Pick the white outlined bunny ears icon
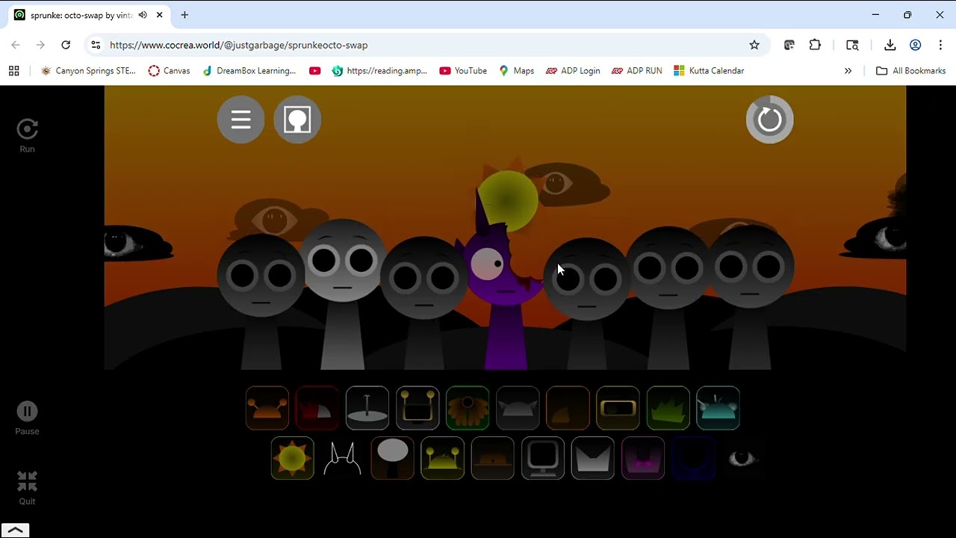The width and height of the screenshot is (956, 538). (x=342, y=458)
